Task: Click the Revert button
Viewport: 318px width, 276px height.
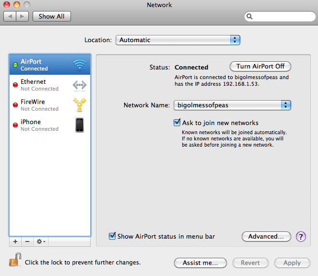Action: coord(250,263)
